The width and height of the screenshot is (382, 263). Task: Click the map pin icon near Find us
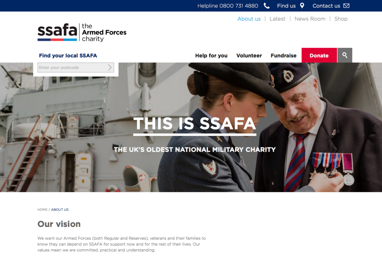(302, 6)
